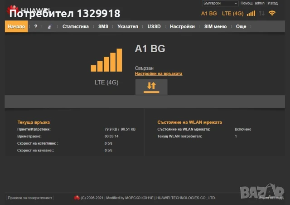Screen dimensions: 290x205
Task: Go to the SMS tab
Action: click(103, 26)
